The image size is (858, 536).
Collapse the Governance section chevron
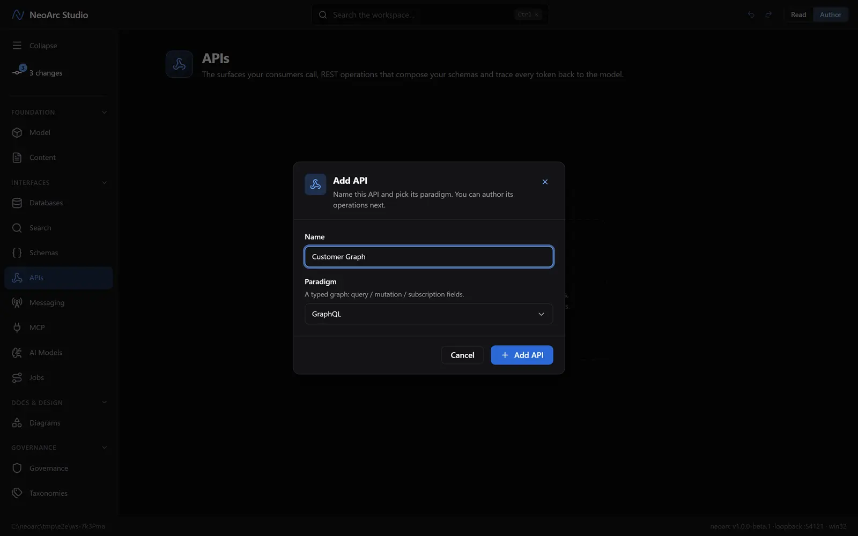coord(104,448)
